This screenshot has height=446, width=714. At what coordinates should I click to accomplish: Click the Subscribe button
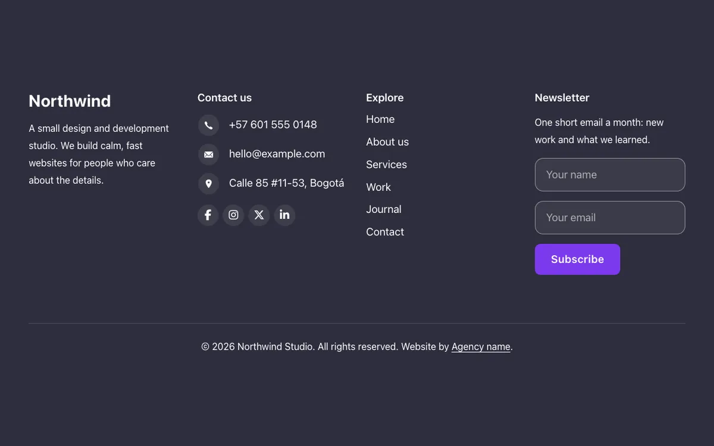(577, 259)
